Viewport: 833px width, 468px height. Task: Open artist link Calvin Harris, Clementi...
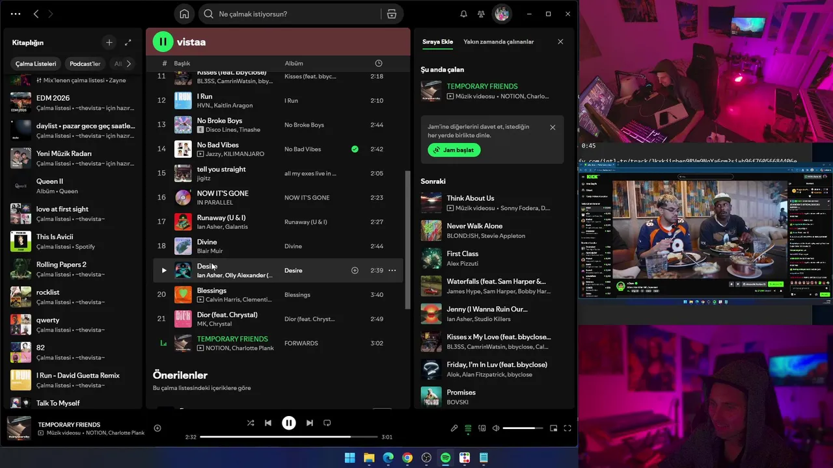(238, 300)
